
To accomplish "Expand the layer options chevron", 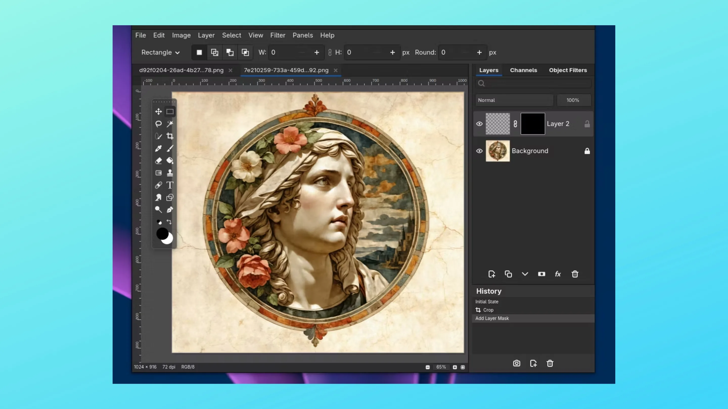I will (x=525, y=274).
